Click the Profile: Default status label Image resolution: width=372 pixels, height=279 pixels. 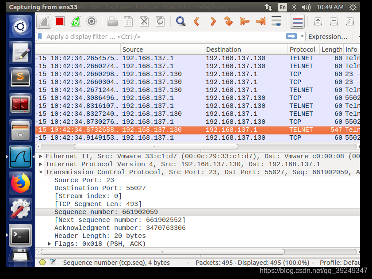click(x=340, y=263)
